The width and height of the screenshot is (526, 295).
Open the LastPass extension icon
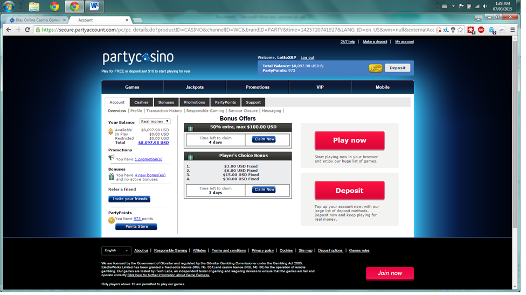click(471, 30)
